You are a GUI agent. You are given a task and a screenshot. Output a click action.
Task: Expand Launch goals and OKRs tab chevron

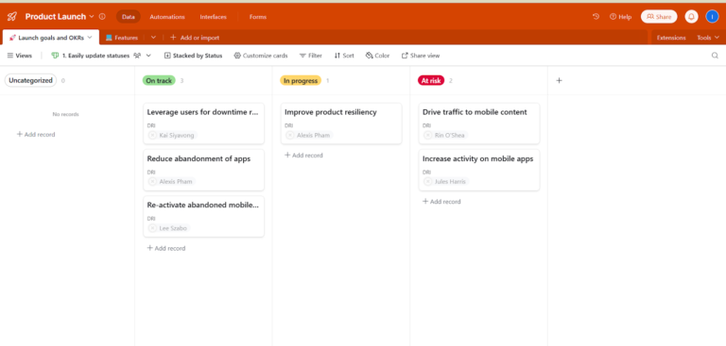coord(91,38)
